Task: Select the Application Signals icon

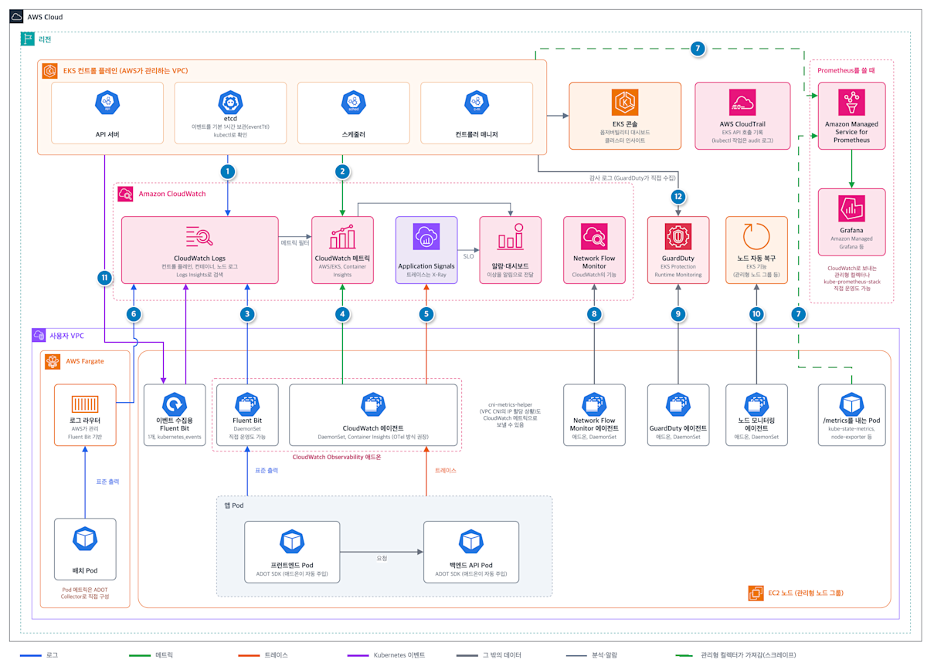Action: [x=426, y=238]
